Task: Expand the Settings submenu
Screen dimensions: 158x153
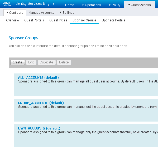Action: pyautogui.click(x=67, y=13)
